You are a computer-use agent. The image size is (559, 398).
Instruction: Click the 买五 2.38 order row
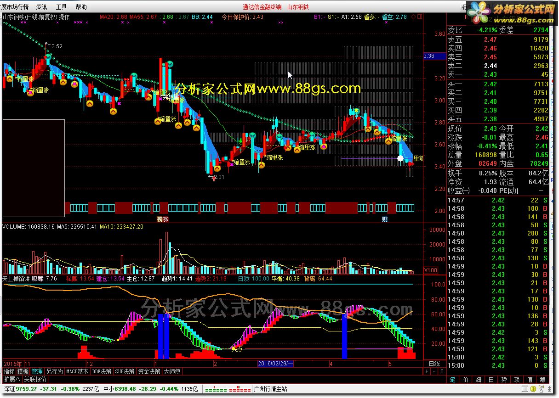498,119
